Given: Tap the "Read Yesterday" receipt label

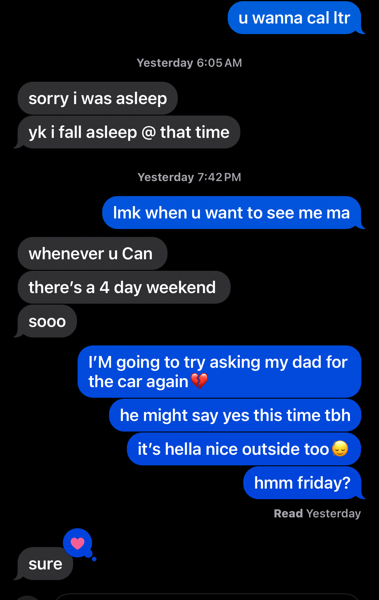Looking at the screenshot, I should 317,514.
